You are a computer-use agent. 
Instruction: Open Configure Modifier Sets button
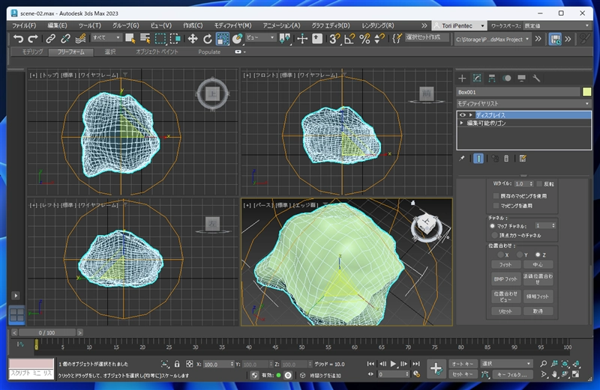click(x=523, y=158)
